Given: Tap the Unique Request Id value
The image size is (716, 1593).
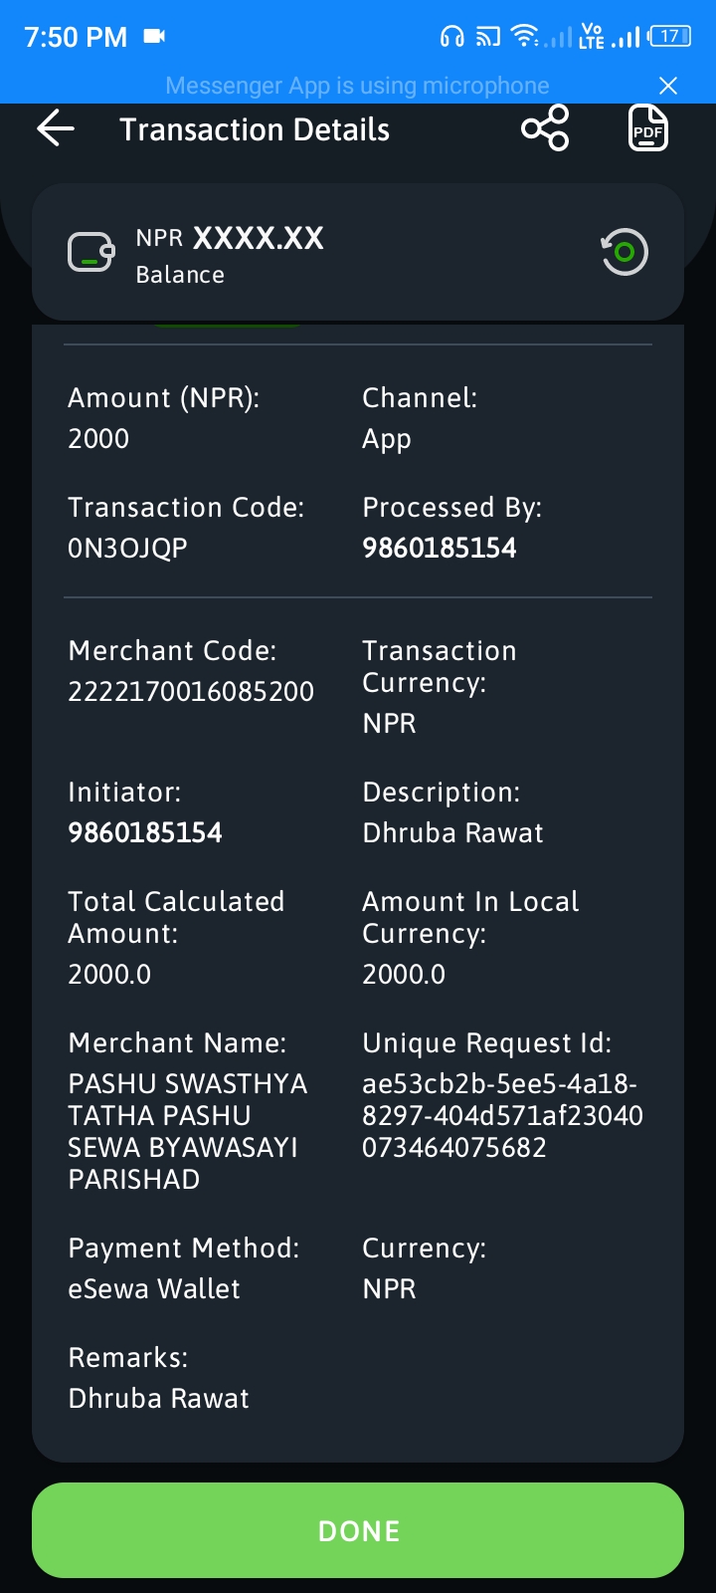Looking at the screenshot, I should (x=502, y=1115).
